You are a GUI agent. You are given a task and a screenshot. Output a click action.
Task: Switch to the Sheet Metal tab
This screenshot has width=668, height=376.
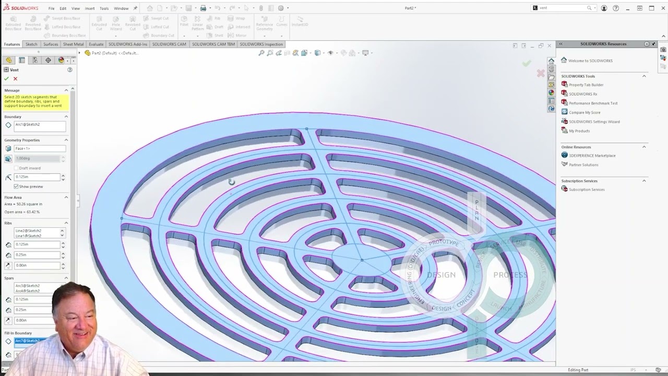tap(73, 44)
